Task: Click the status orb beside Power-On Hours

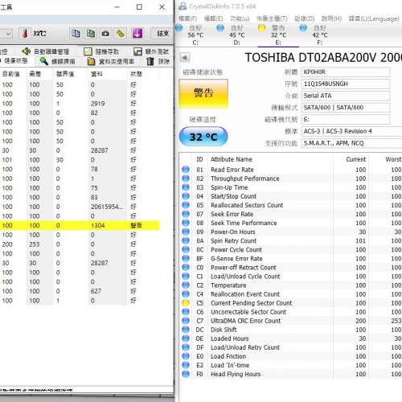Action: point(186,232)
